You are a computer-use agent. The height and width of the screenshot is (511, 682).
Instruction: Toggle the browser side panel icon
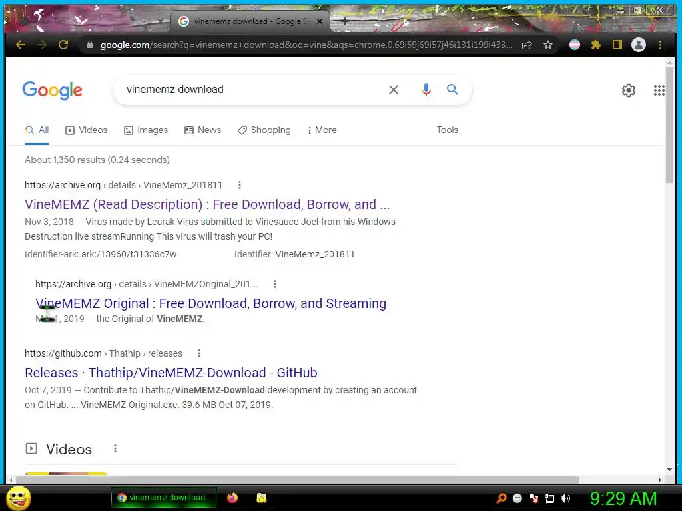click(x=617, y=45)
